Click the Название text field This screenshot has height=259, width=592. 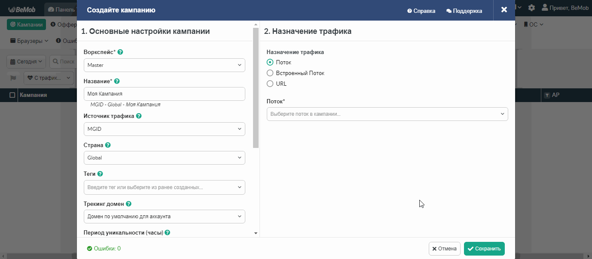tap(165, 94)
